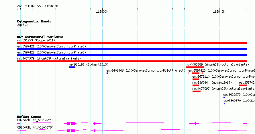255x134 pixels.
Task: Click the red bar of nsv591293
Action: pyautogui.click(x=132, y=43)
